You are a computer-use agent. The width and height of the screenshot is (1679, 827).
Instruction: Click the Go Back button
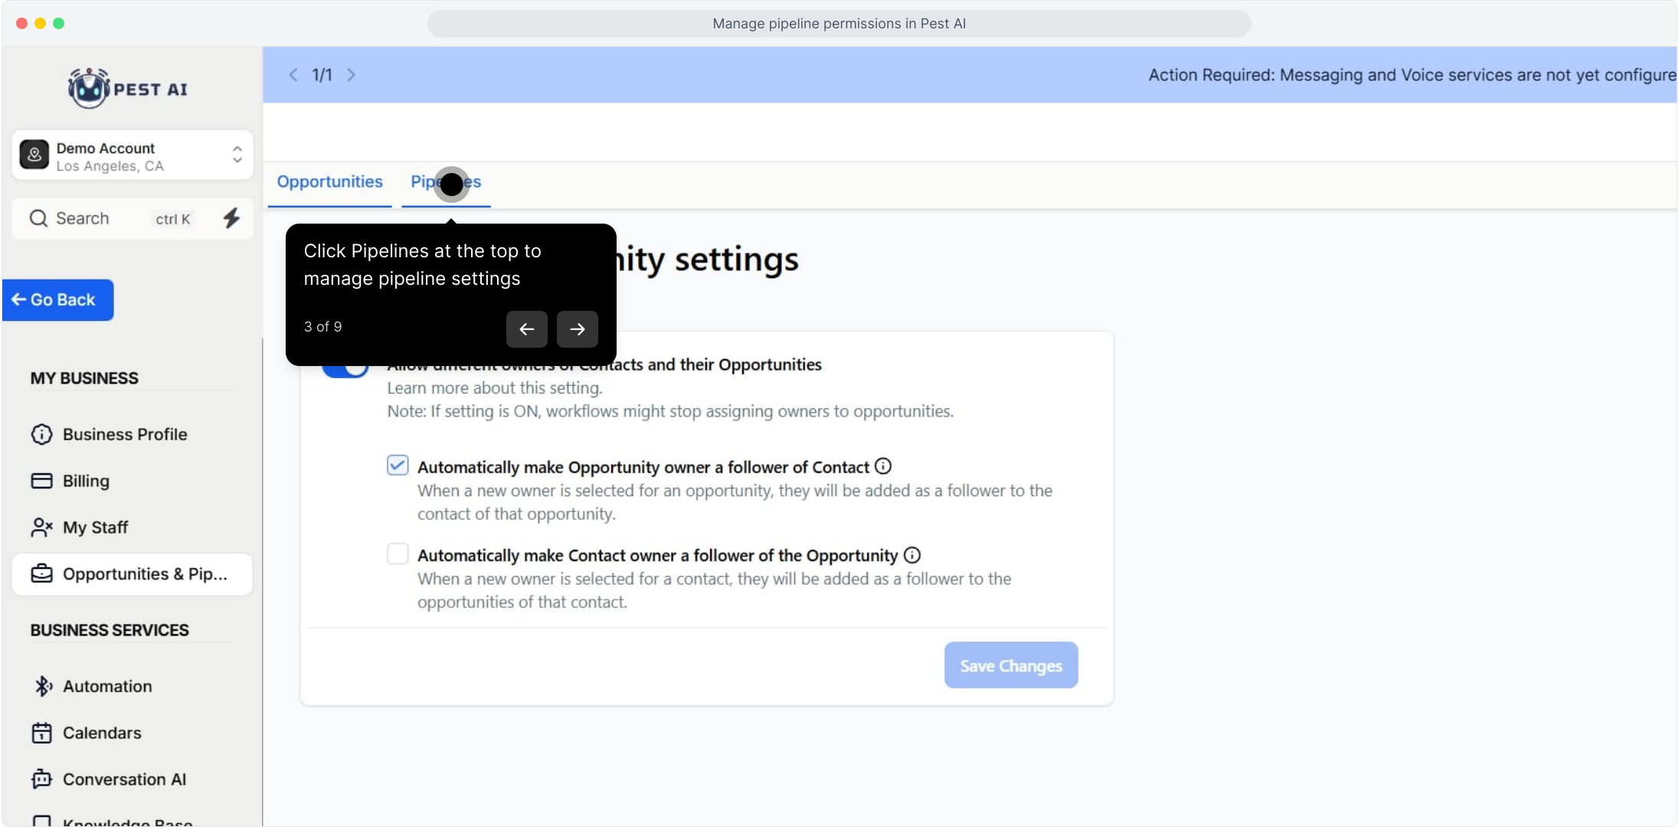pos(58,300)
